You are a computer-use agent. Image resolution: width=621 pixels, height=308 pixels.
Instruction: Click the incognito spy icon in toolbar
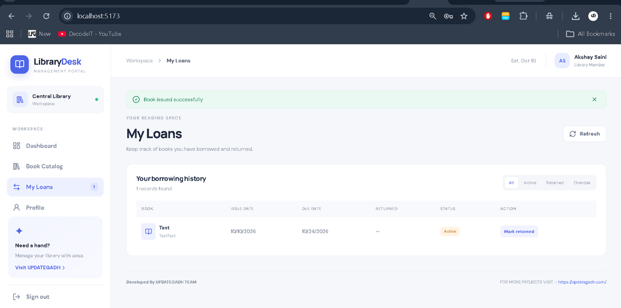[x=549, y=16]
